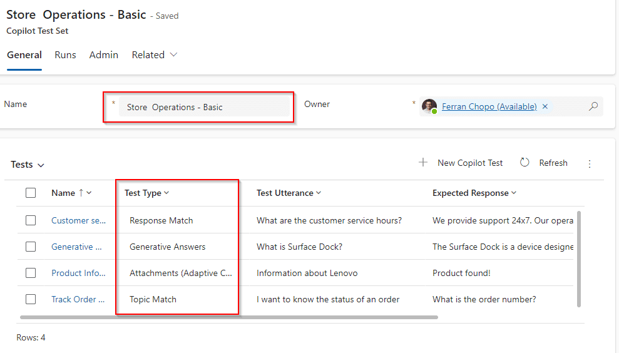This screenshot has height=353, width=619.
Task: Toggle the select-all checkbox in header row
Action: click(31, 193)
